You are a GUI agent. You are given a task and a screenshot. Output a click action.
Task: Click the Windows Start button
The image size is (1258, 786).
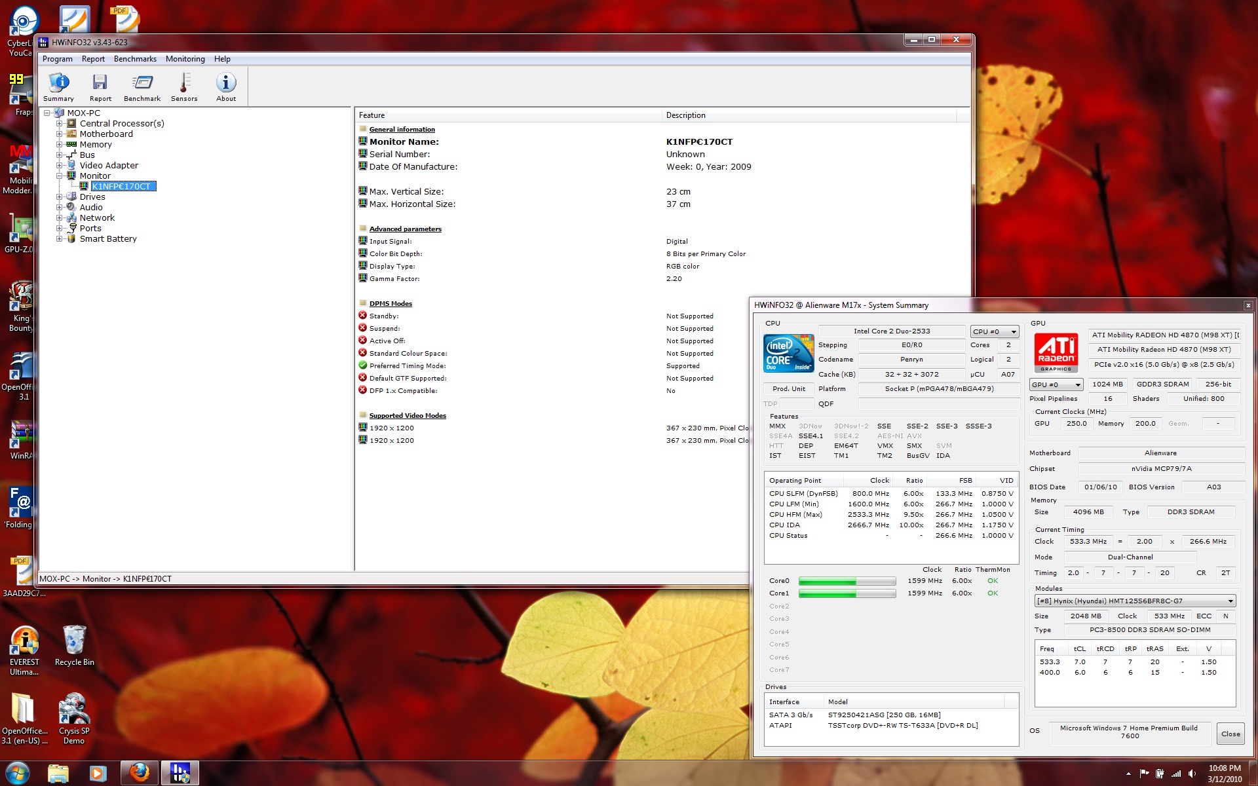[18, 773]
